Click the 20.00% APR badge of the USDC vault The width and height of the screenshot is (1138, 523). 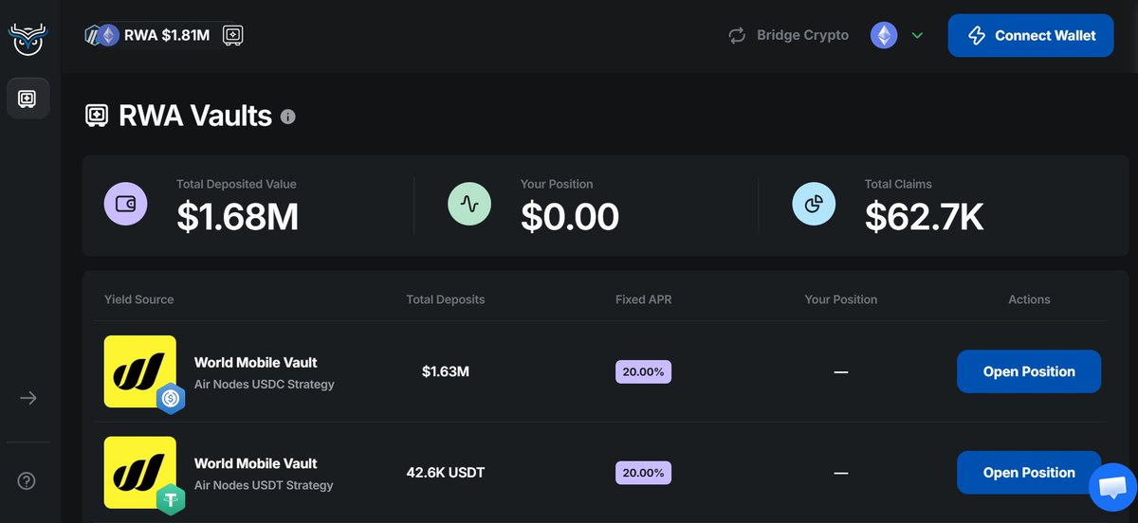point(644,371)
